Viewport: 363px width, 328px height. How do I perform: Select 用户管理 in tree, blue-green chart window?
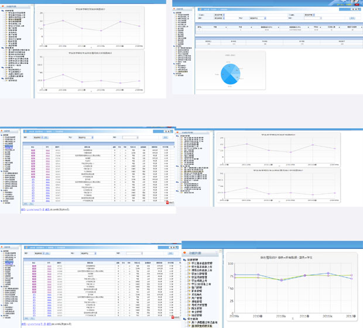pos(197,298)
